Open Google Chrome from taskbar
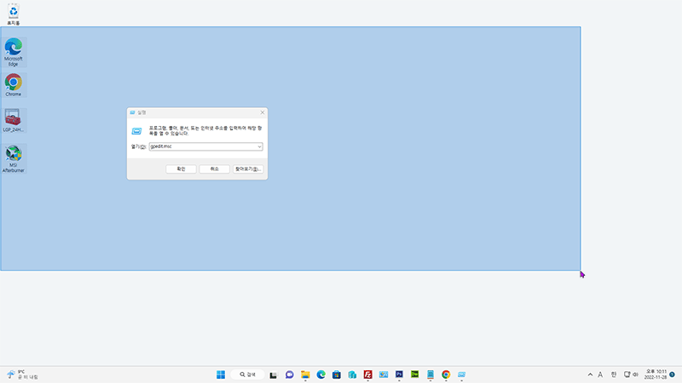 pos(446,374)
